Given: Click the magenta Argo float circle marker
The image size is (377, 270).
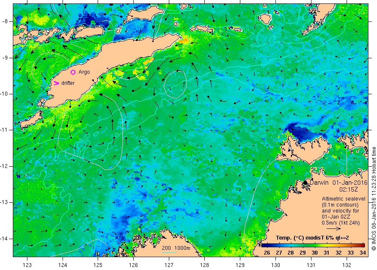Looking at the screenshot, I should click(x=73, y=72).
